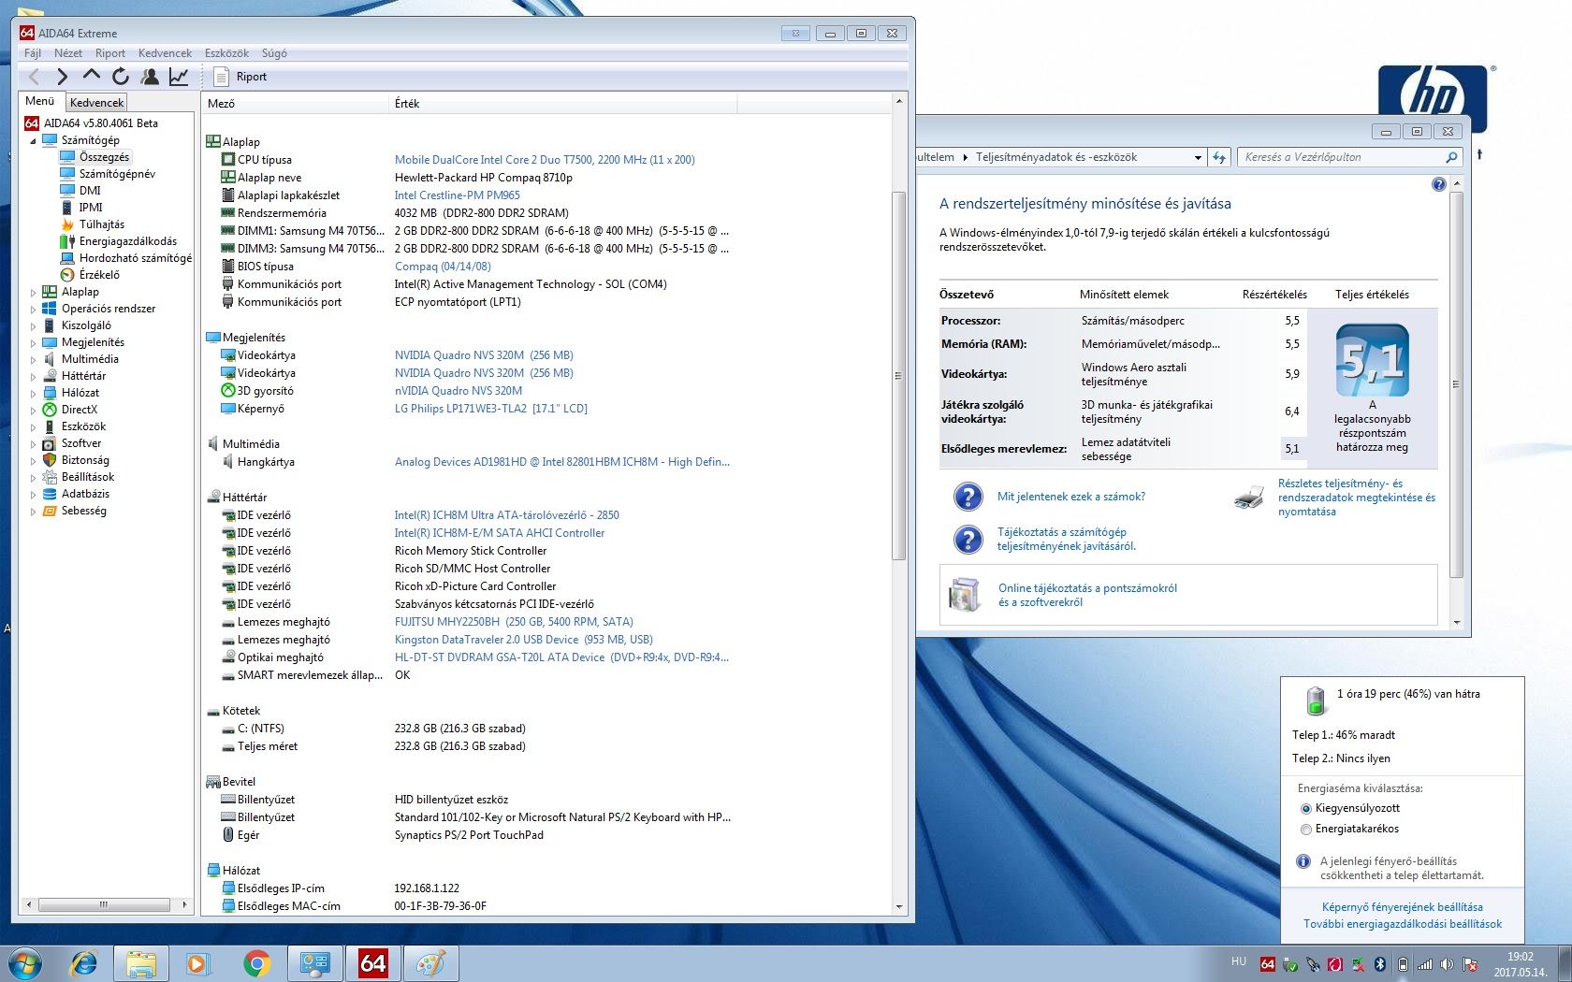Viewport: 1572px width, 982px height.
Task: Open Internet Explorer from taskbar
Action: (84, 963)
